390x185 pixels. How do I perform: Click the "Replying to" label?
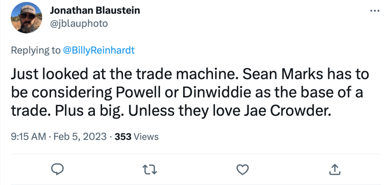[x=36, y=50]
